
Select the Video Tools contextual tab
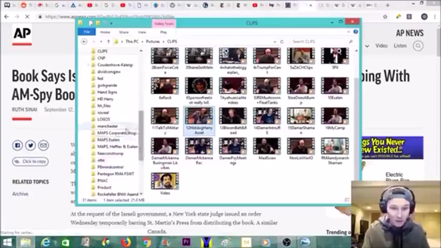click(x=164, y=23)
